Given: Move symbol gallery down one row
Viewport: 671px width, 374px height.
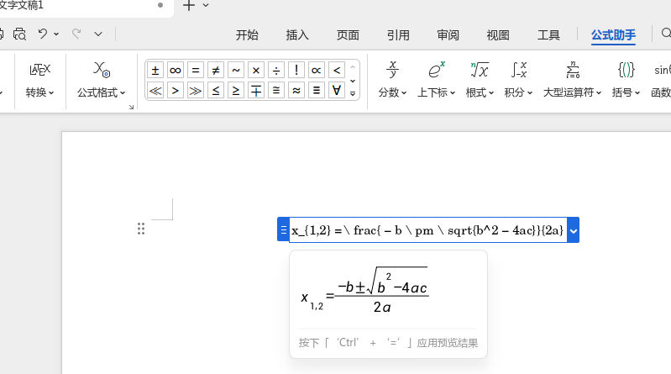Looking at the screenshot, I should pyautogui.click(x=353, y=81).
